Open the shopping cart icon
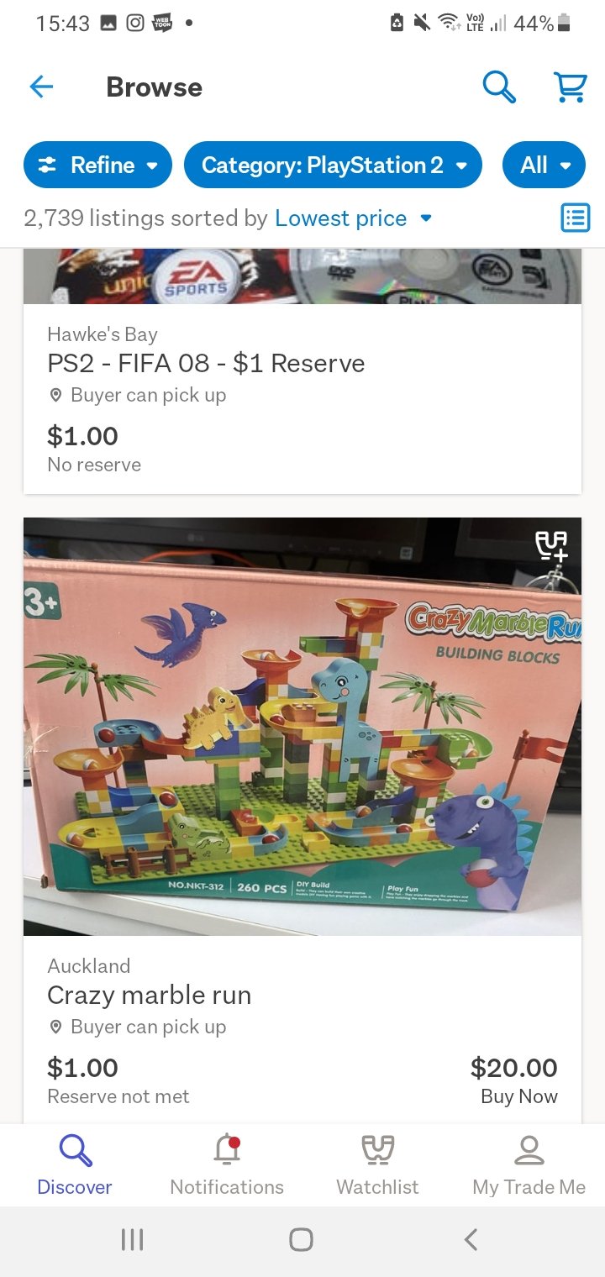Screen dimensions: 605x1277 (571, 87)
